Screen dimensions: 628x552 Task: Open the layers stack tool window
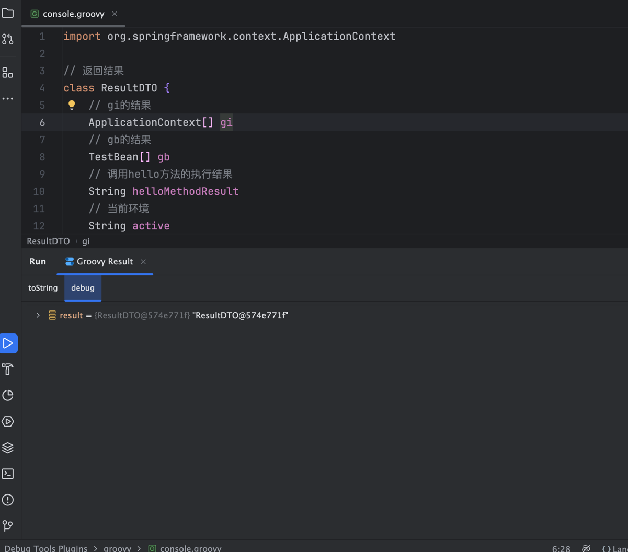[x=8, y=447]
